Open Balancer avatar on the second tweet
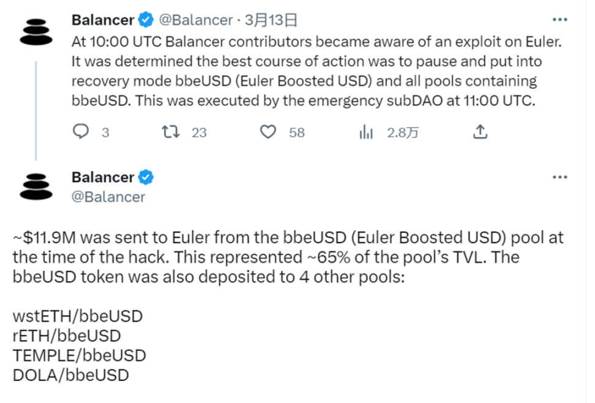595x403 pixels. 36,187
